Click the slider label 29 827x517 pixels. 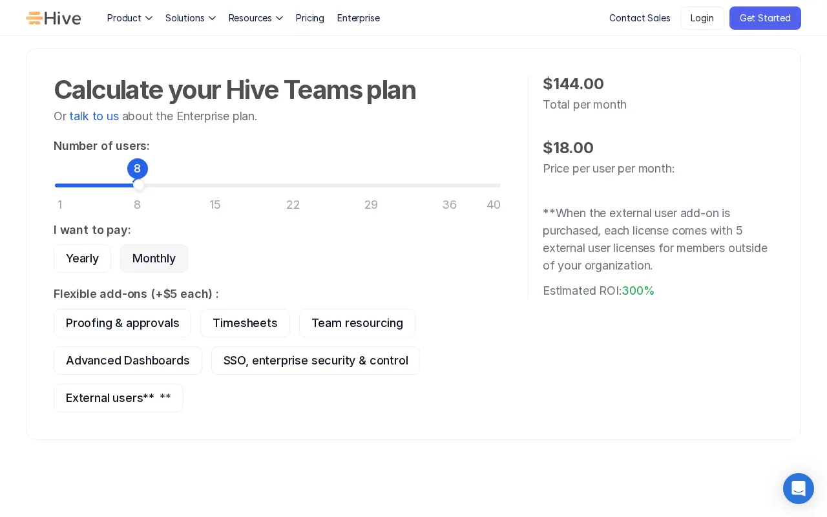(371, 205)
